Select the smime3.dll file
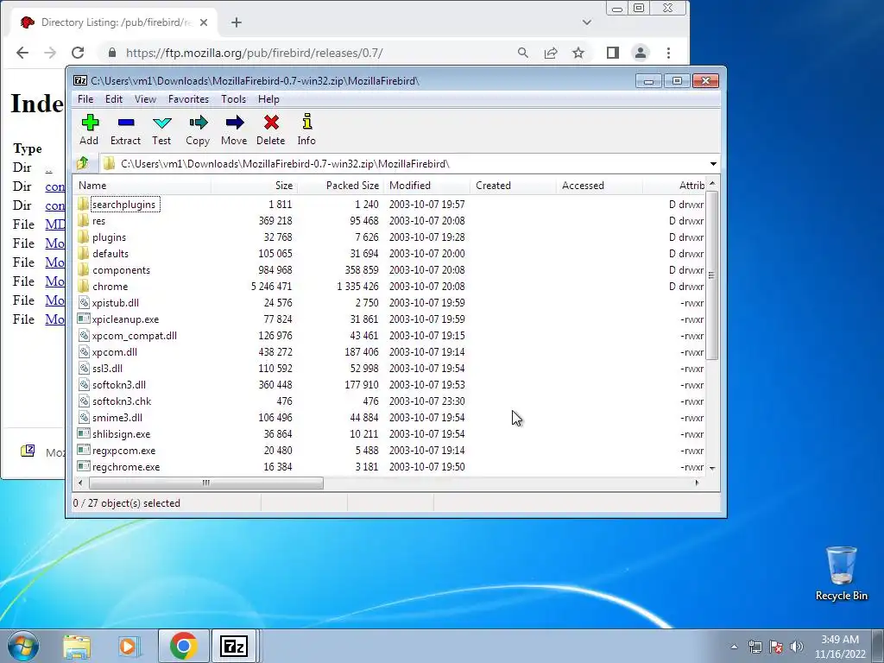Viewport: 884px width, 663px height. (117, 418)
